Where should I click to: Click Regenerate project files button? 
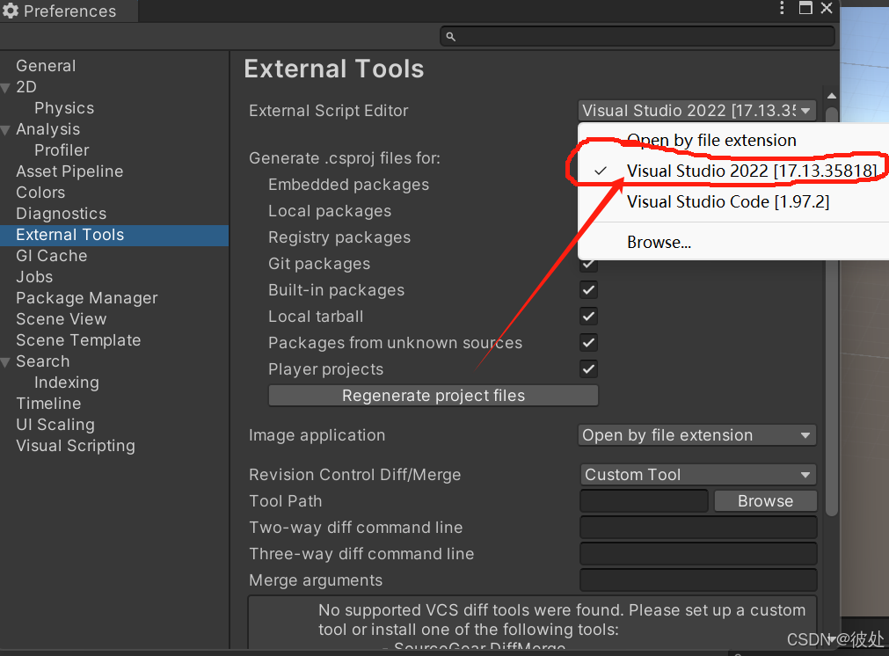[434, 396]
